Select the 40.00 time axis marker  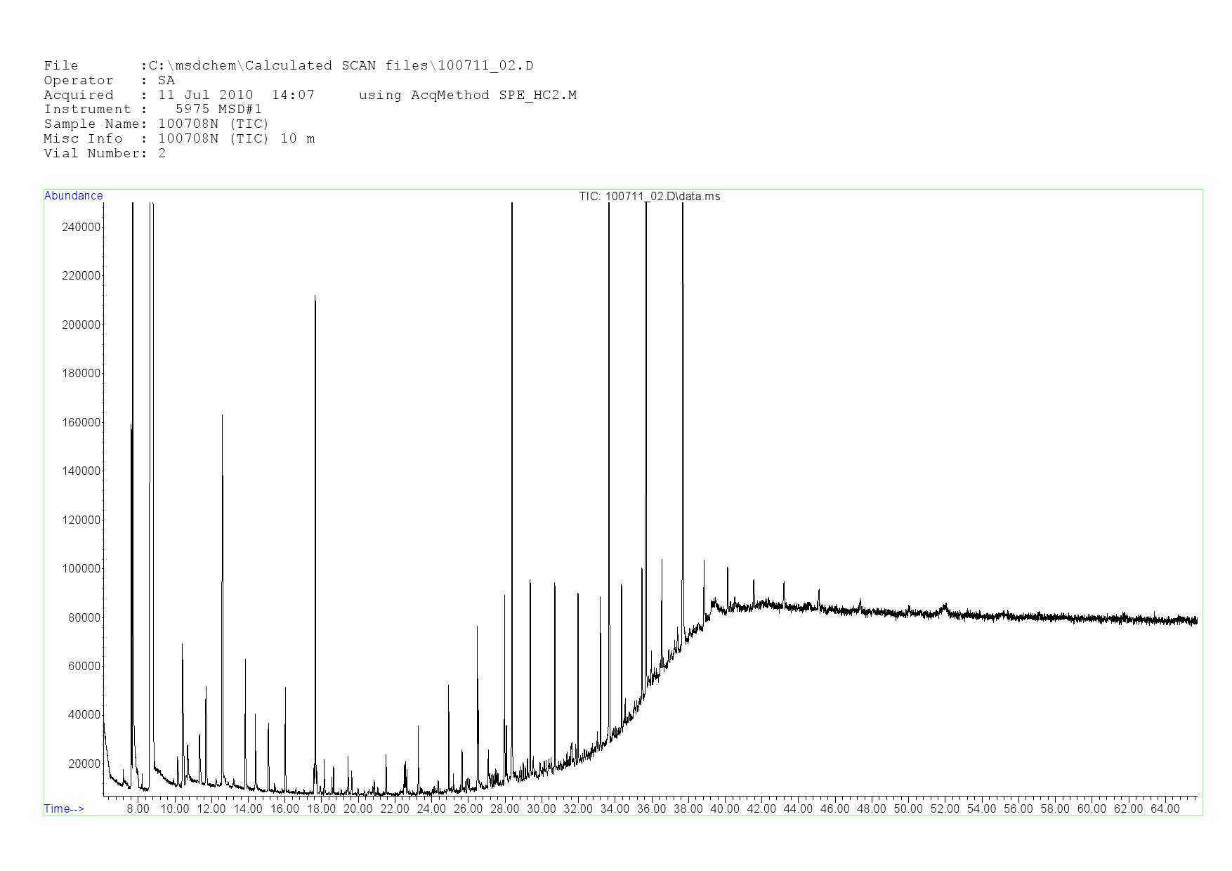(x=724, y=808)
